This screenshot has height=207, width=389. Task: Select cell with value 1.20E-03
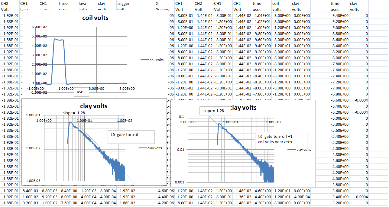click(x=87, y=191)
